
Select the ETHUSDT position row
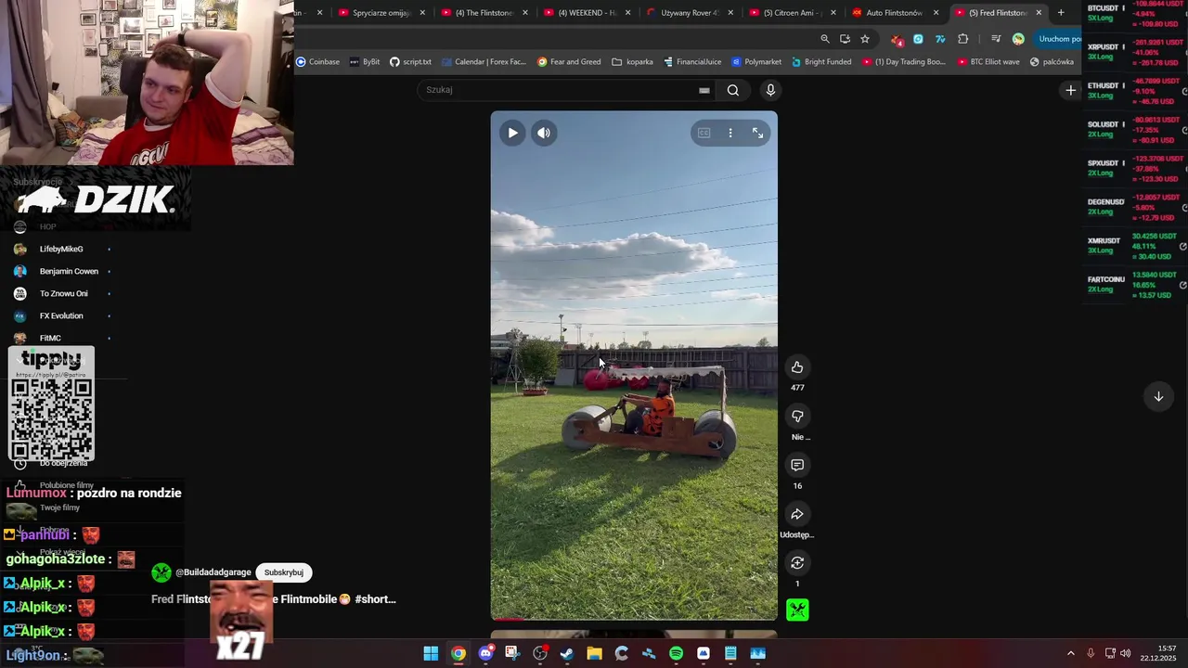[1133, 91]
